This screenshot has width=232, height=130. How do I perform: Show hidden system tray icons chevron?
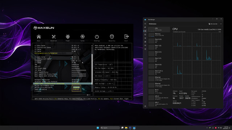pyautogui.click(x=207, y=128)
